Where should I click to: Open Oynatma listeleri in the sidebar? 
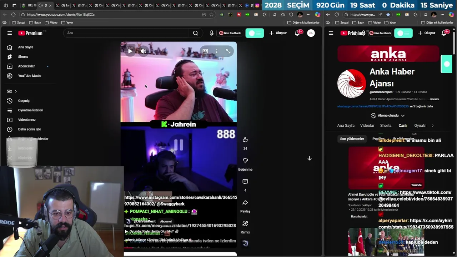(x=31, y=110)
